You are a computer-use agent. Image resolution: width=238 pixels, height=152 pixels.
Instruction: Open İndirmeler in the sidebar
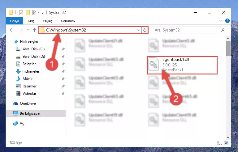(x=31, y=71)
